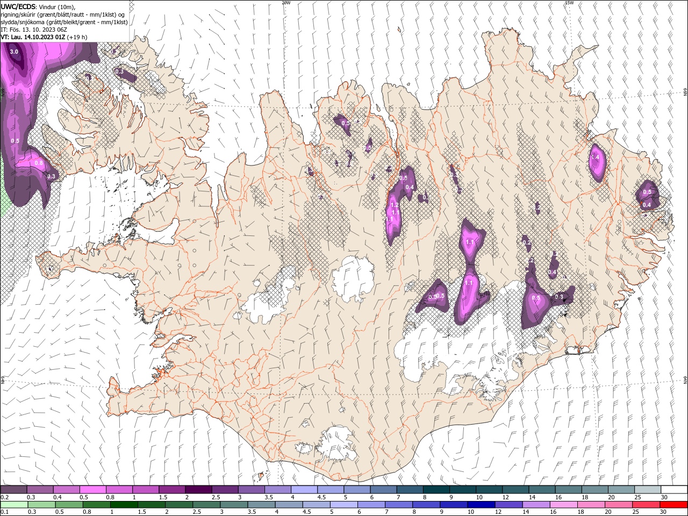Viewport: 688px width, 516px height.
Task: Select the 'IT: Fös. 13. 10. 2023 06Z' line
Action: click(34, 30)
